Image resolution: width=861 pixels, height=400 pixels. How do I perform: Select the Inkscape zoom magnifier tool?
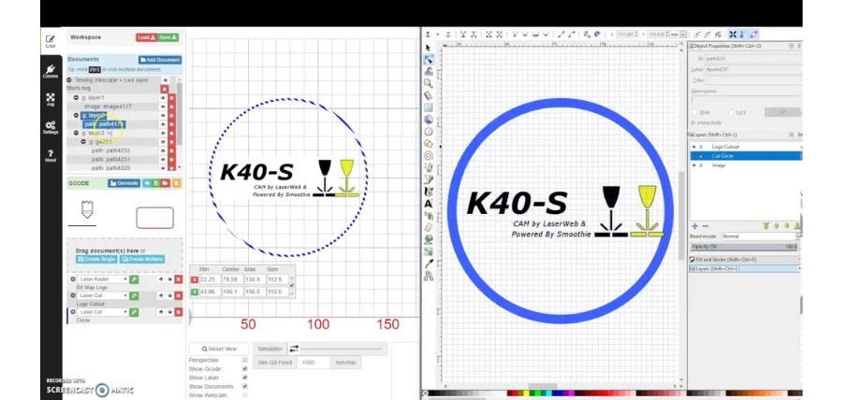click(x=429, y=83)
